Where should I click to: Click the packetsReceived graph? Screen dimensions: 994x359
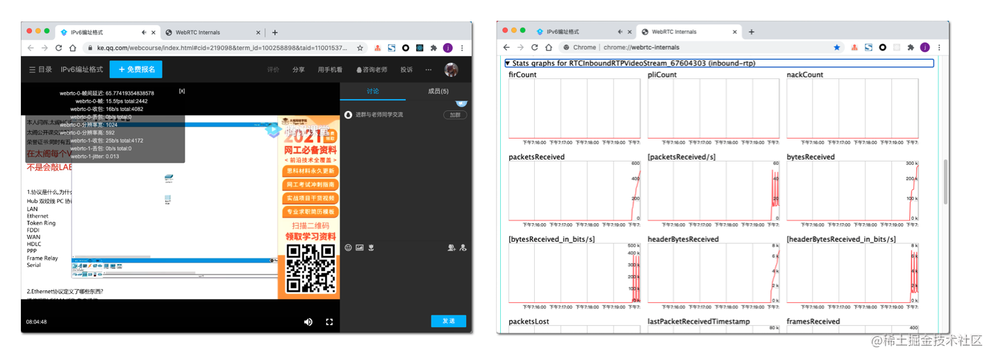574,191
